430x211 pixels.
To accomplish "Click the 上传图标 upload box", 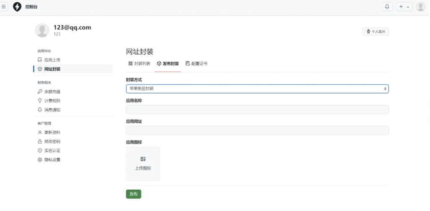I will coord(143,164).
